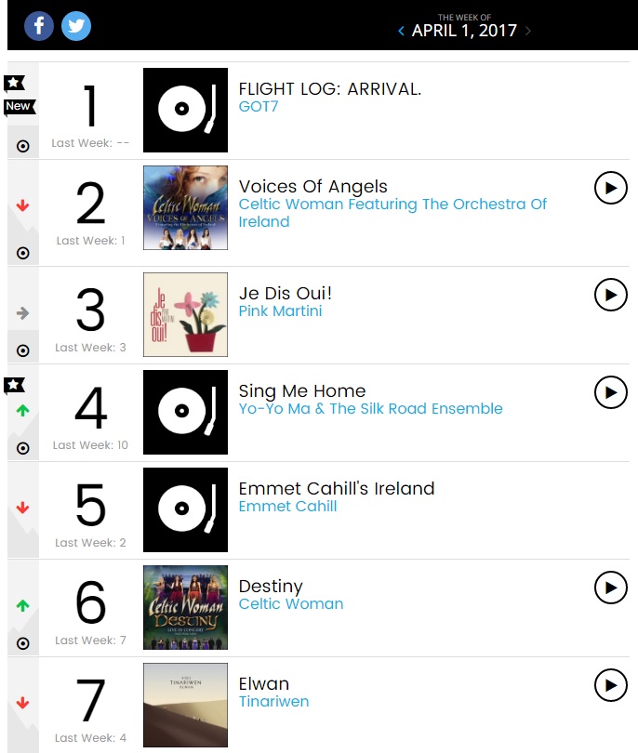Expand details for rank 4 entry
This screenshot has height=753, width=638.
(x=23, y=448)
